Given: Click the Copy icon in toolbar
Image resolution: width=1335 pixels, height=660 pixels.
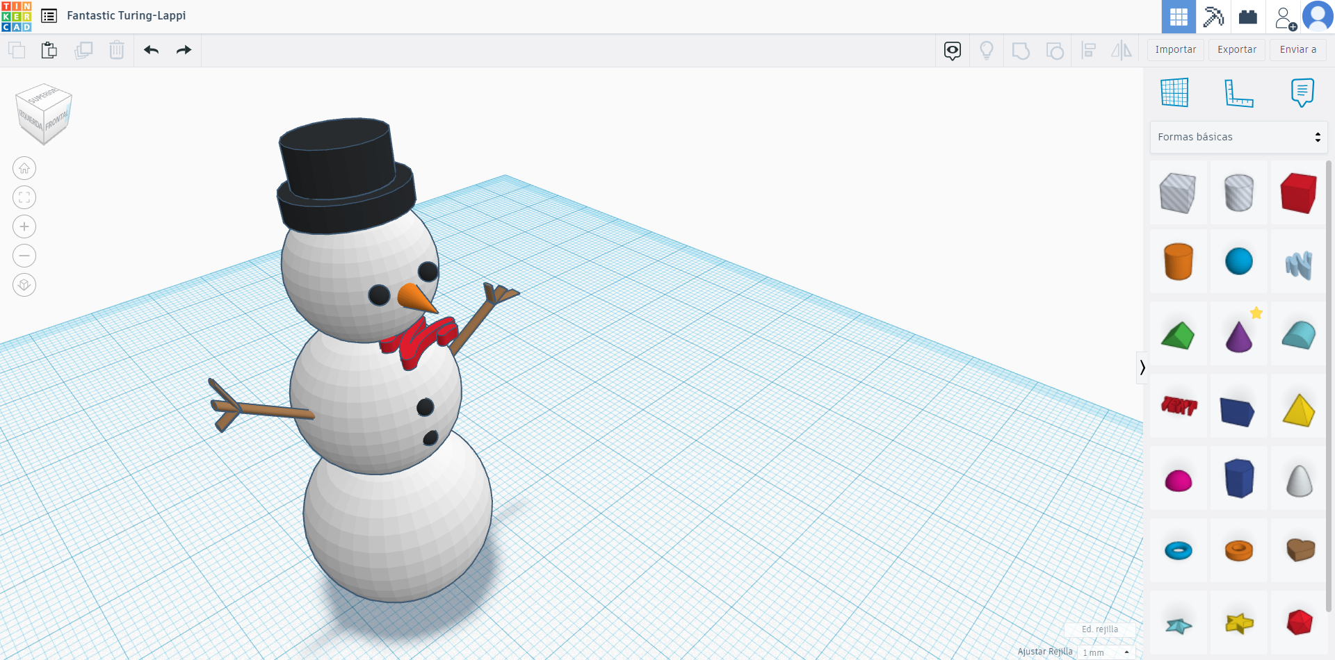Looking at the screenshot, I should [16, 50].
